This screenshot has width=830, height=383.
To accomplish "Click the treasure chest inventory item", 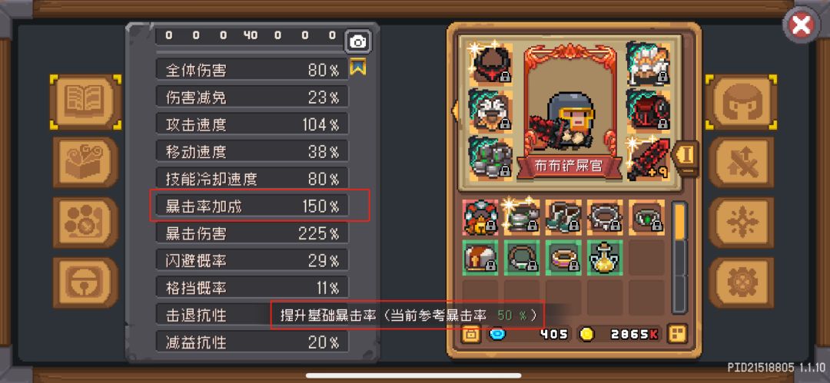I will [480, 258].
